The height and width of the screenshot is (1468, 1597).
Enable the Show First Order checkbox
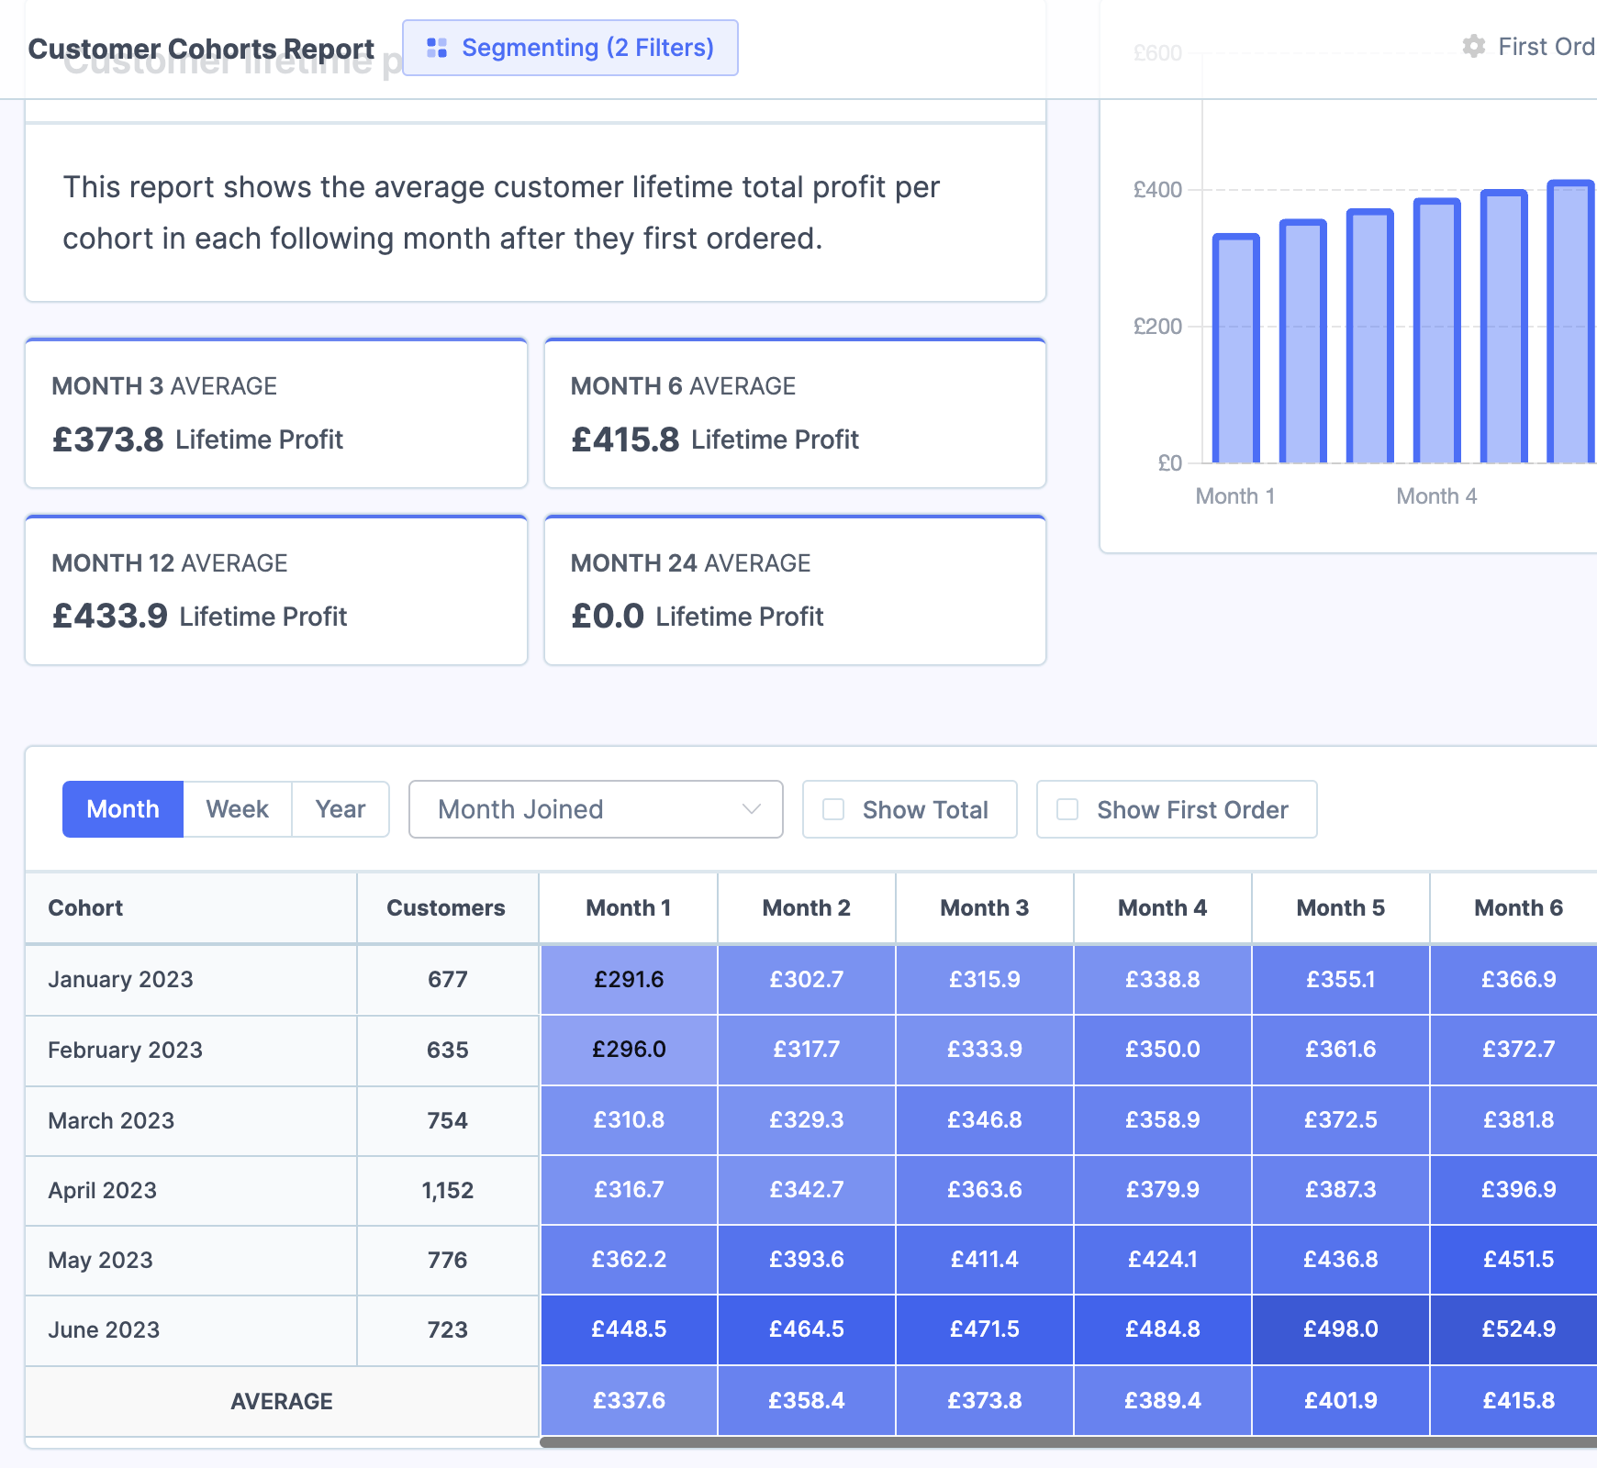(x=1067, y=809)
